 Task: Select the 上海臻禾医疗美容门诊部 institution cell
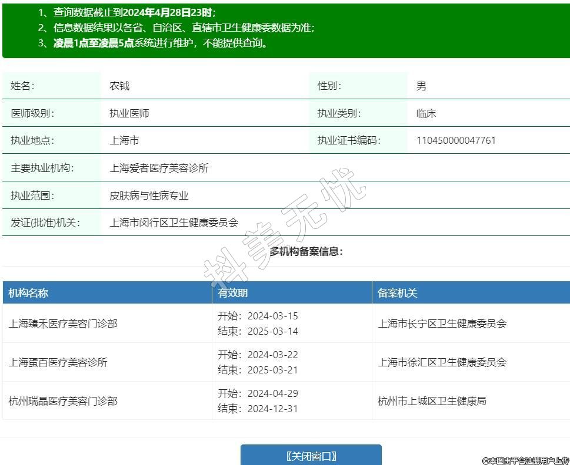click(63, 324)
